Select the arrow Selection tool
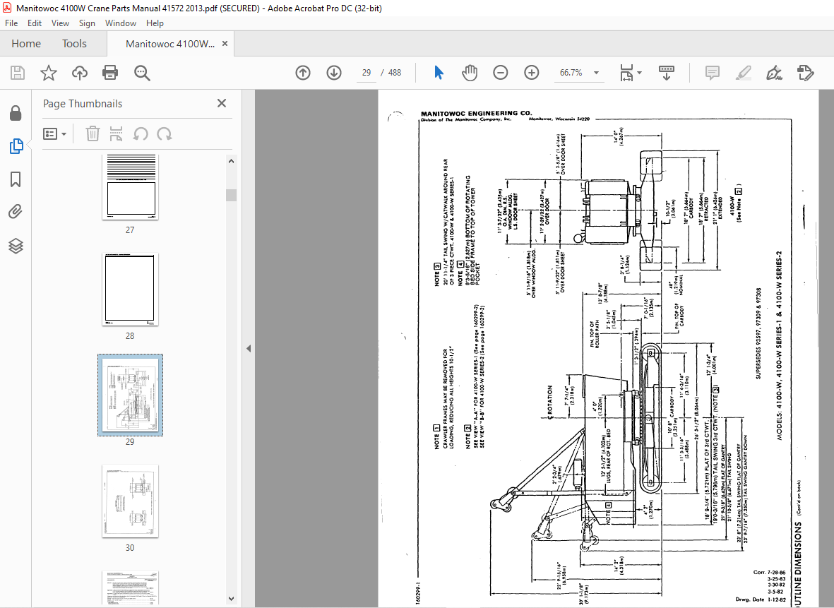 tap(439, 73)
